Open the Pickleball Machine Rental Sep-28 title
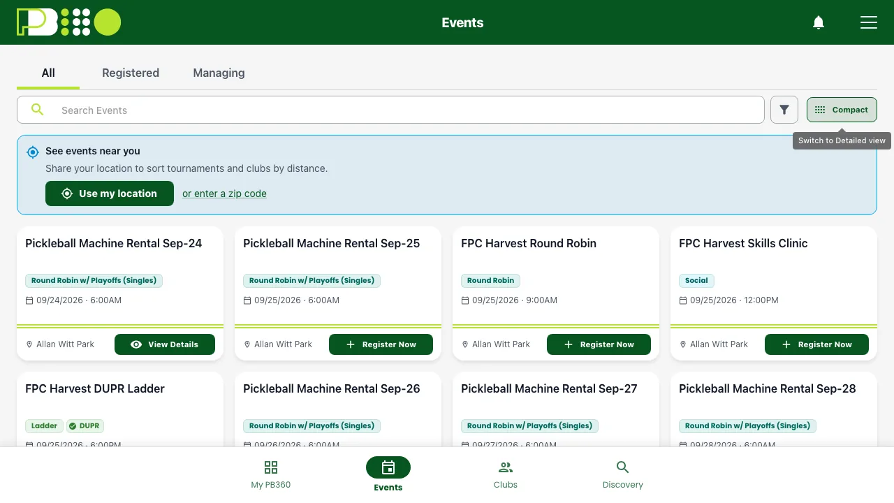 click(x=768, y=388)
